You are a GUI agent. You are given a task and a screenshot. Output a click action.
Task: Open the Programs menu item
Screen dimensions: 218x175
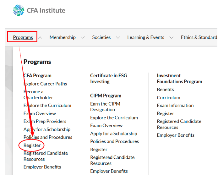pyautogui.click(x=23, y=37)
